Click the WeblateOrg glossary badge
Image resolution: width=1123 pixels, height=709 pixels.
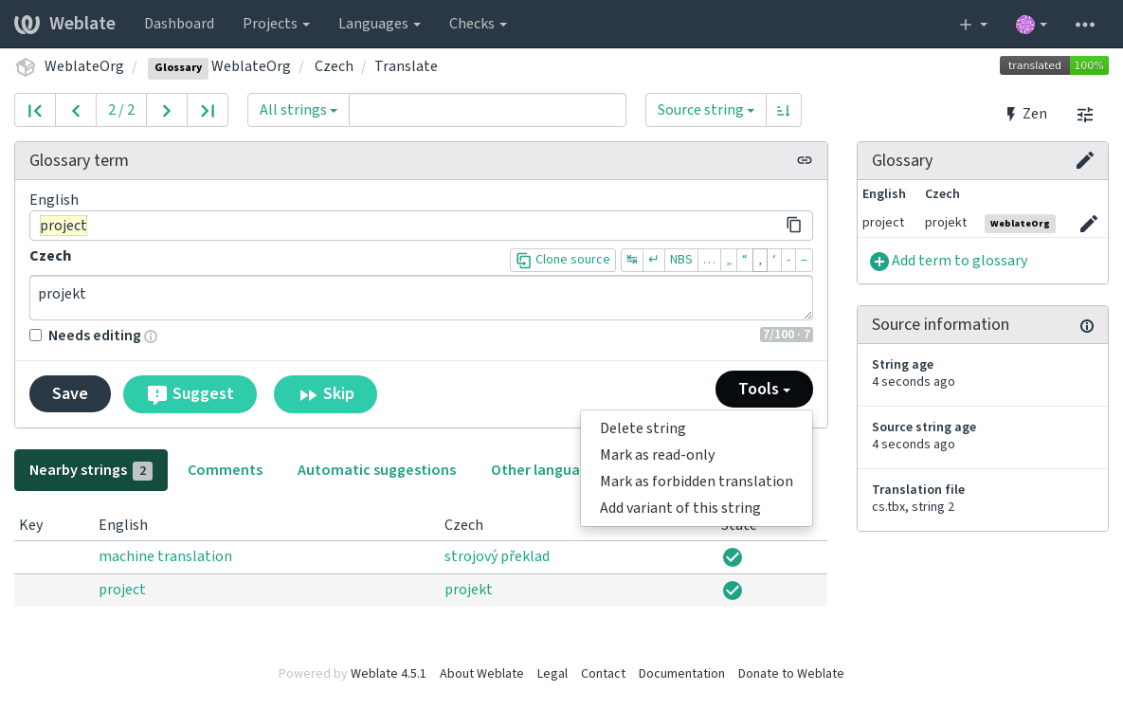(x=1020, y=224)
